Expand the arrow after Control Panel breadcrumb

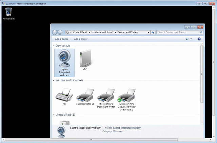pos(89,32)
